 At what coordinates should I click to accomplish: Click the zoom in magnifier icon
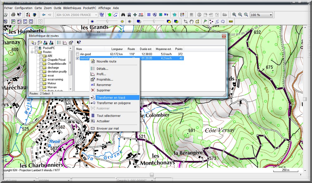234,15
